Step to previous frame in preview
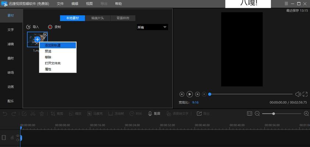Viewport: 310px width, 147px height. click(182, 94)
